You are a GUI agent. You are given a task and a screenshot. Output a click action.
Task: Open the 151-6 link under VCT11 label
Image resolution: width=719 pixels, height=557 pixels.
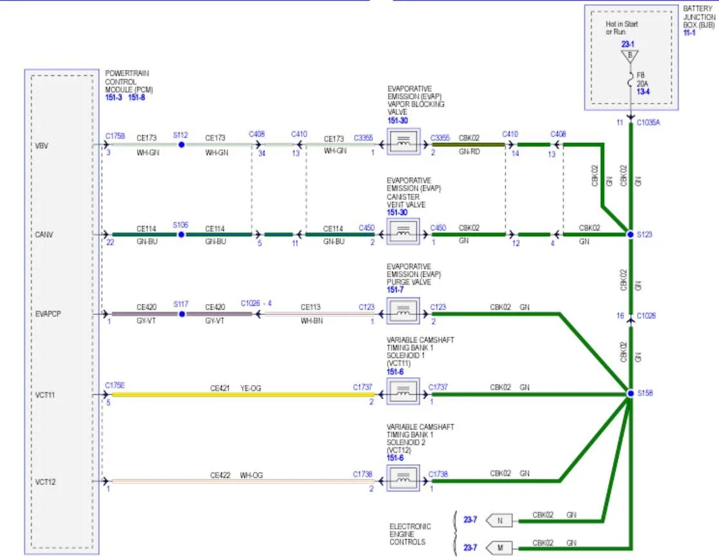395,372
